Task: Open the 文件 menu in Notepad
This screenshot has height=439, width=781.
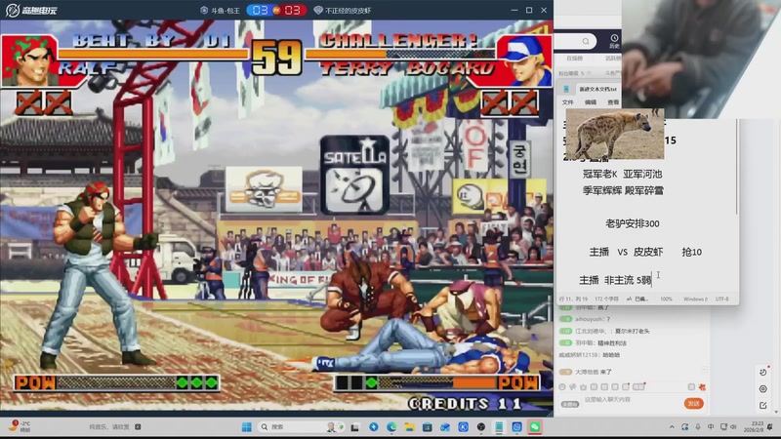Action: [x=568, y=102]
